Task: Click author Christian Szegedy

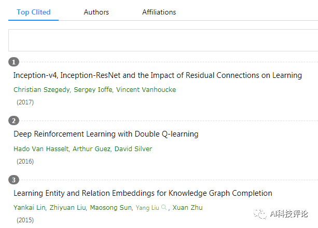Action: (x=42, y=89)
